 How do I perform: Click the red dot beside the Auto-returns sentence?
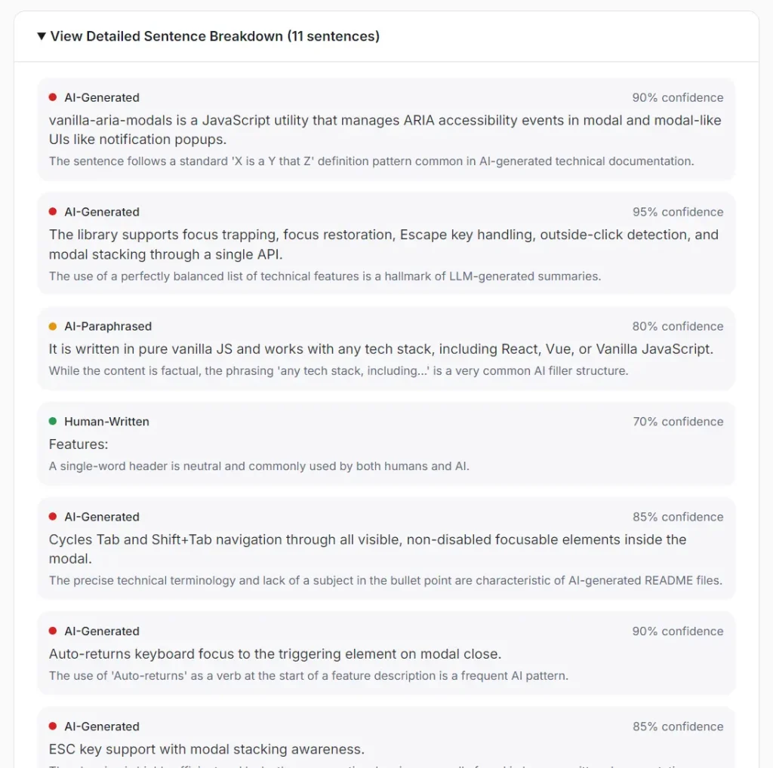(52, 631)
